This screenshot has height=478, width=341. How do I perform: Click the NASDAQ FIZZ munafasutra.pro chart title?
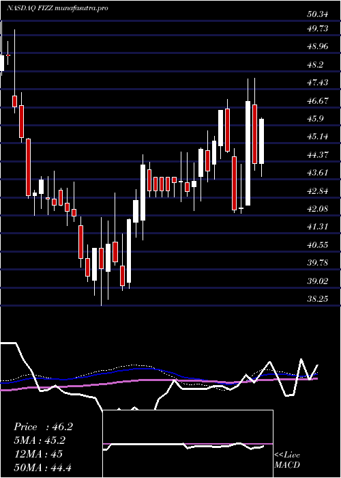(x=57, y=8)
